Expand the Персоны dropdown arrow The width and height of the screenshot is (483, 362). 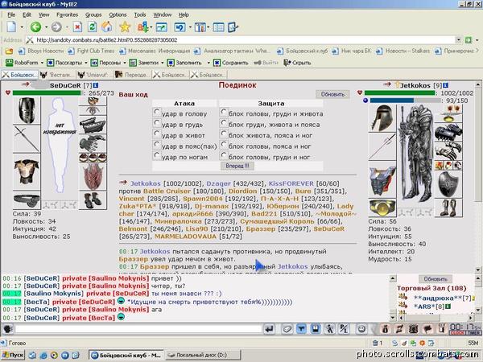pyautogui.click(x=125, y=63)
